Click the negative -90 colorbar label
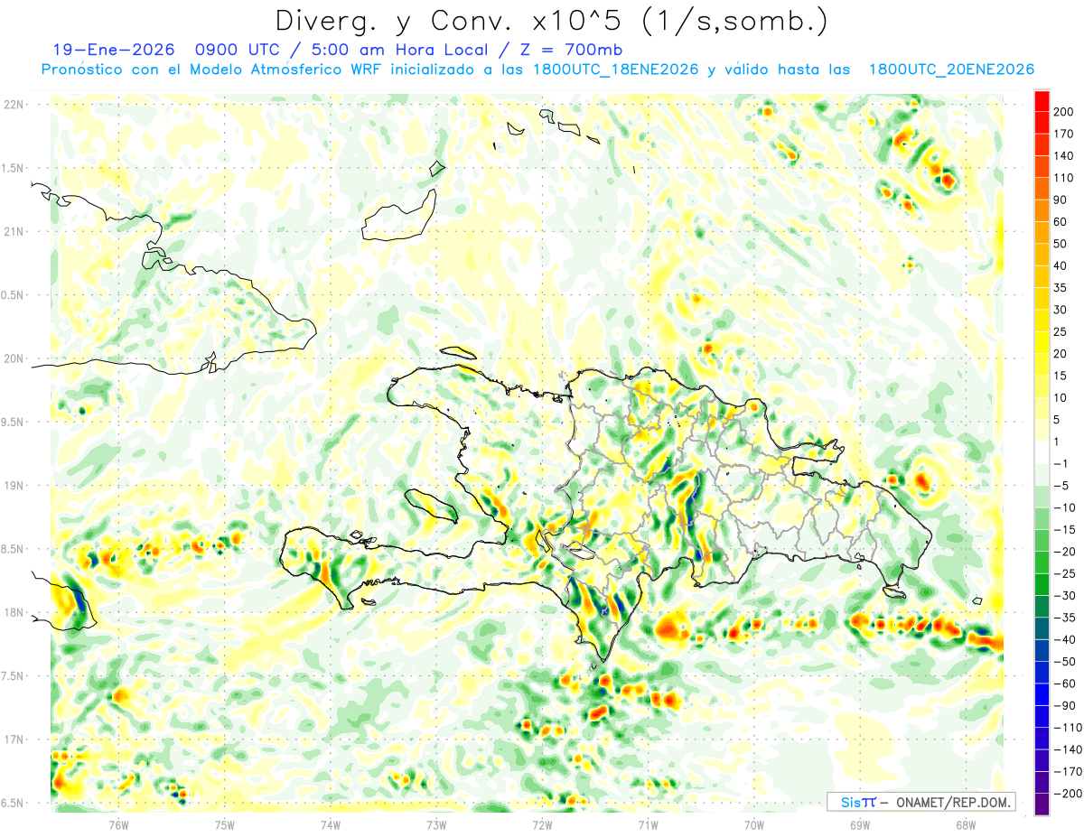The image size is (1084, 837). click(1067, 705)
